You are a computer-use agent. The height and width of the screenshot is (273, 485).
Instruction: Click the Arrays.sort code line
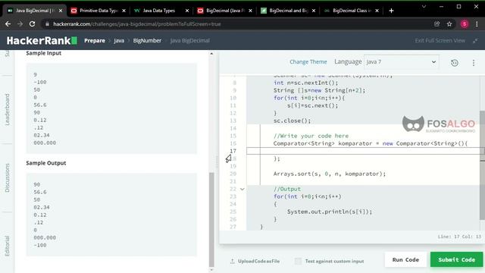click(x=330, y=174)
